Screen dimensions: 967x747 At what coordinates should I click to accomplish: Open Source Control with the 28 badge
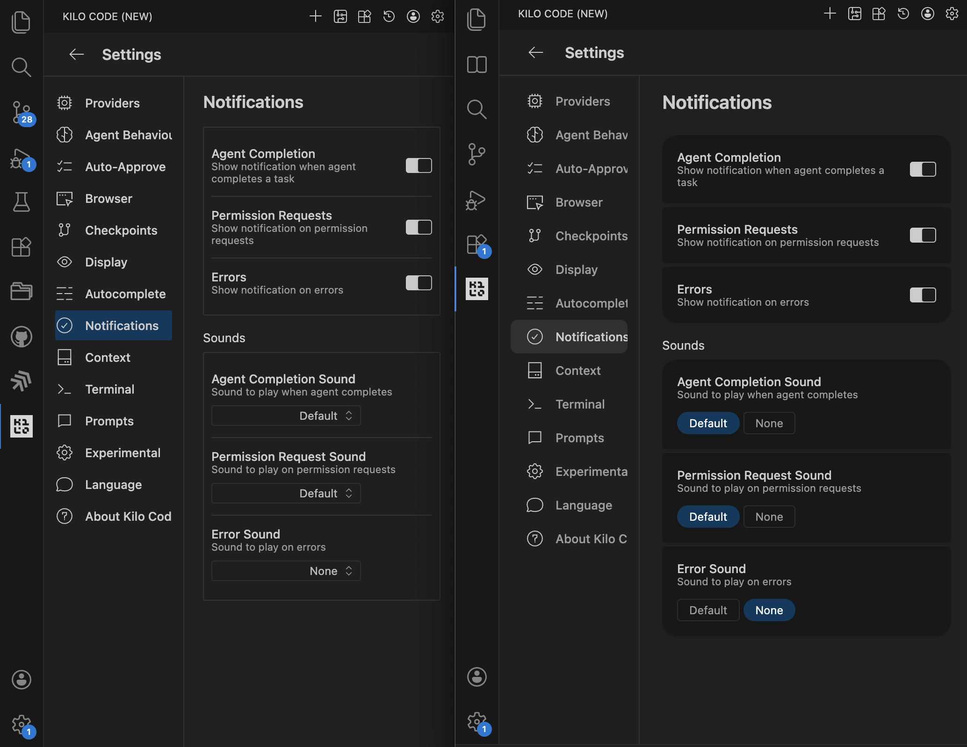pos(21,113)
